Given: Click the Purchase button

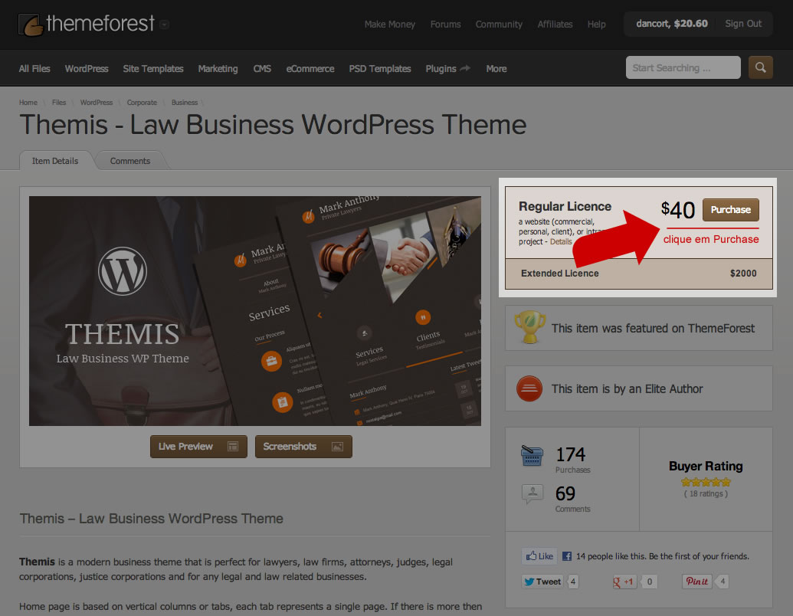Looking at the screenshot, I should click(x=731, y=210).
